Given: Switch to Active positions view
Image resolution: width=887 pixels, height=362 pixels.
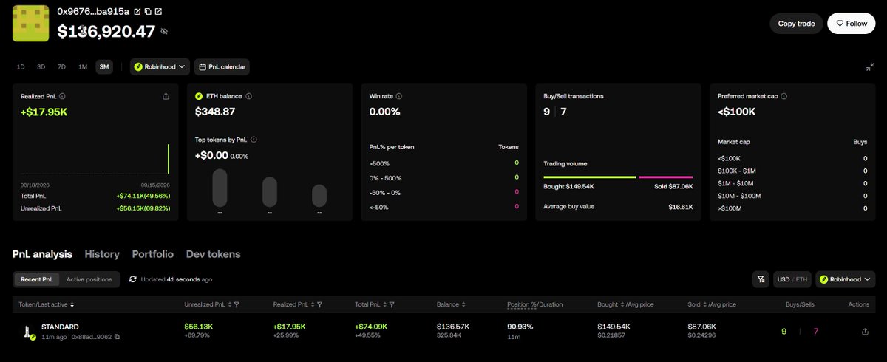Looking at the screenshot, I should (x=89, y=279).
